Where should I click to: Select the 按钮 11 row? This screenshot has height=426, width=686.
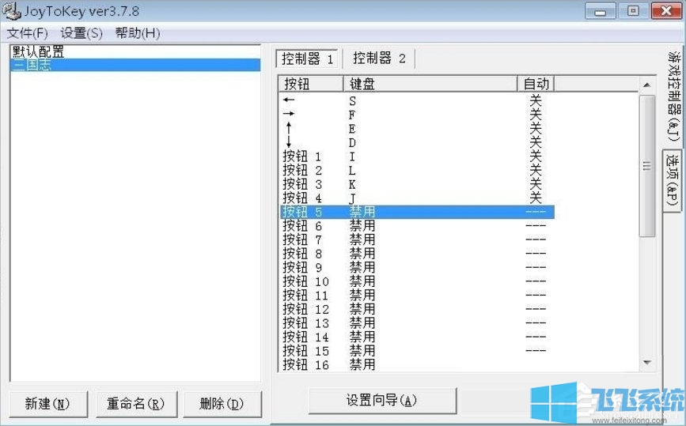416,296
